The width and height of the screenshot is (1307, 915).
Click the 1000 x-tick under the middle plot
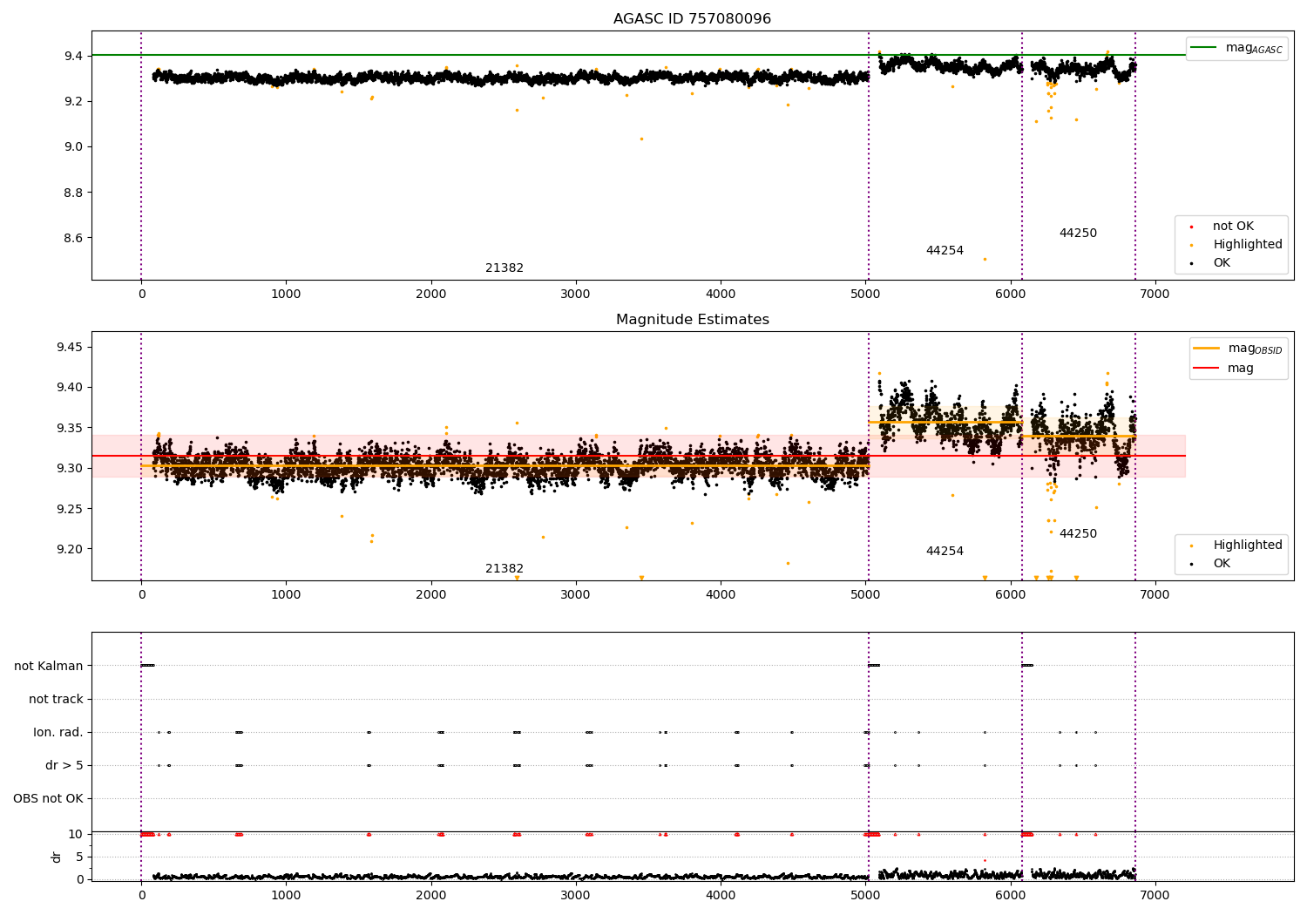tap(286, 595)
